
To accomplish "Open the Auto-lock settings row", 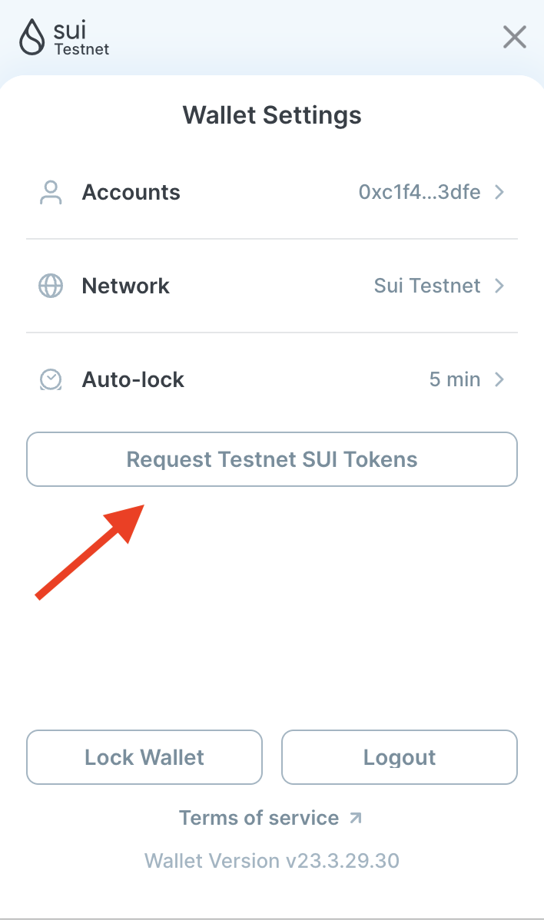I will (x=132, y=379).
